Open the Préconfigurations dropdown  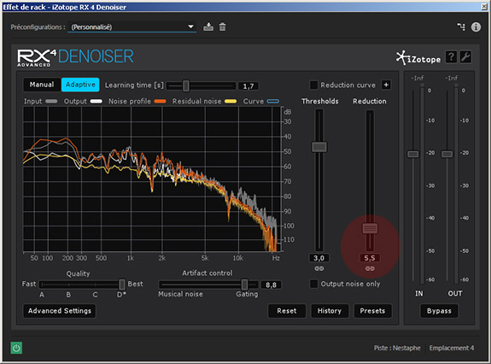(x=132, y=27)
